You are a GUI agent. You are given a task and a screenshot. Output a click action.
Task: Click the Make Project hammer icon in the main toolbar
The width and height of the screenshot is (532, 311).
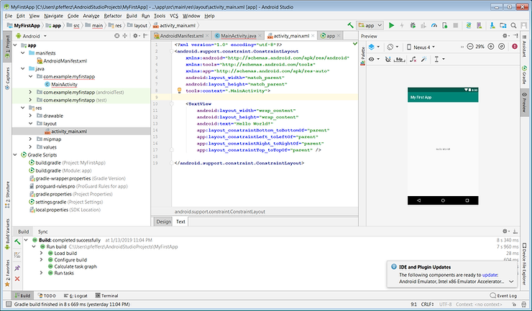click(x=350, y=25)
